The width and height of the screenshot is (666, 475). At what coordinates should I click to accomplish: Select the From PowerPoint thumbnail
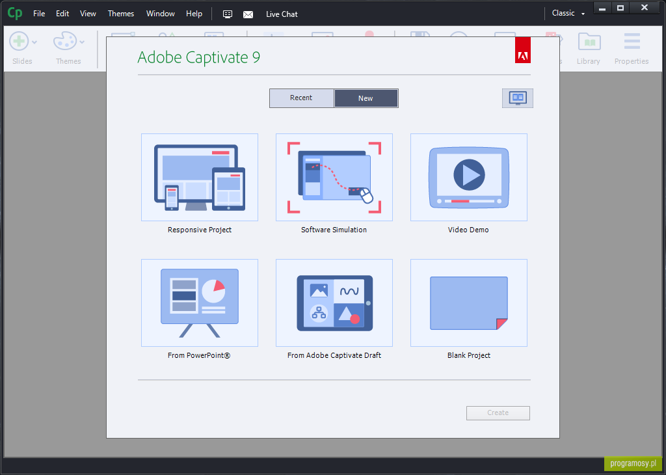click(200, 303)
